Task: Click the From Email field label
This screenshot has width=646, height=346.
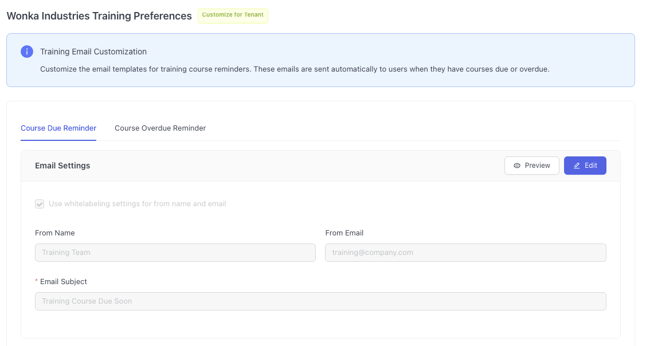Action: (344, 233)
